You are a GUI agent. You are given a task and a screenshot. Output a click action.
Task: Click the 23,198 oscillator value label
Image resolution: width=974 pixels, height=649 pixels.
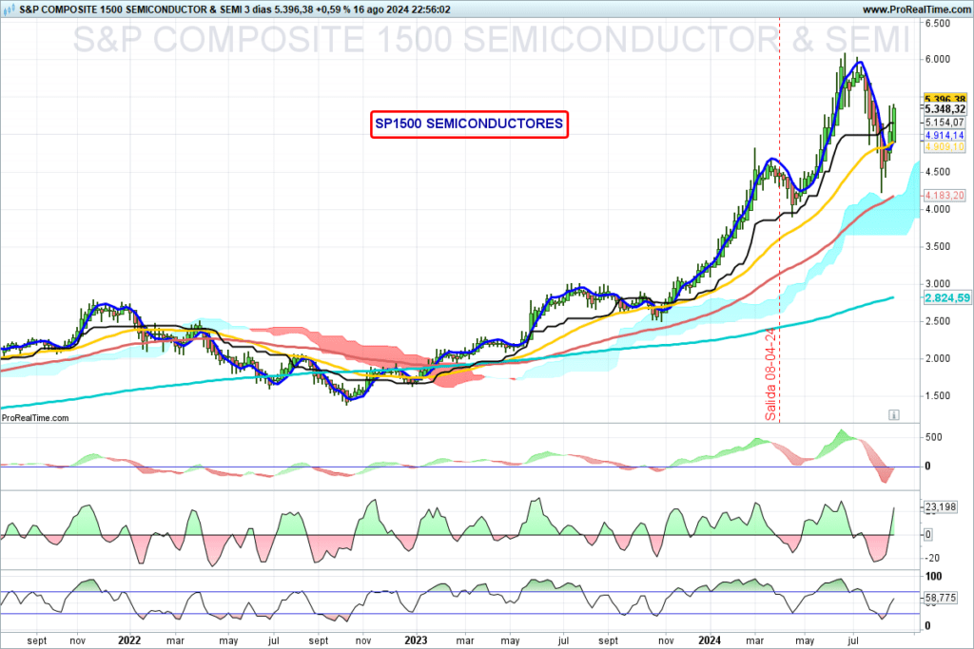click(x=941, y=506)
